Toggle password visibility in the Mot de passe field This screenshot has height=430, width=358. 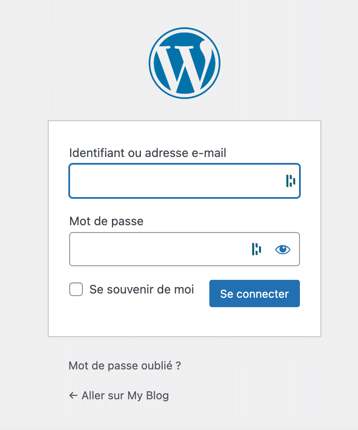click(283, 250)
